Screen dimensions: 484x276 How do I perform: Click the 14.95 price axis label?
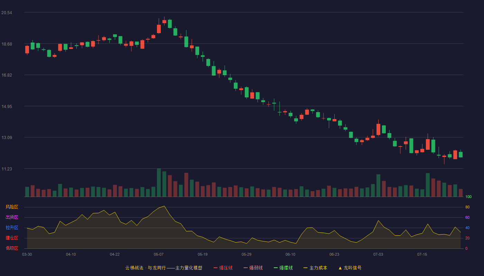(x=7, y=107)
